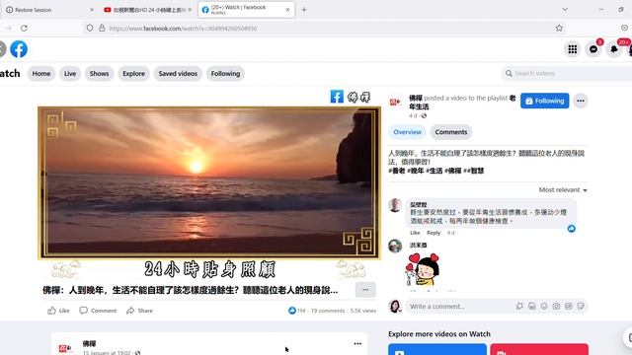Viewport: 632px width, 355px height.
Task: Close the Watch Facebook tab
Action: click(x=287, y=10)
